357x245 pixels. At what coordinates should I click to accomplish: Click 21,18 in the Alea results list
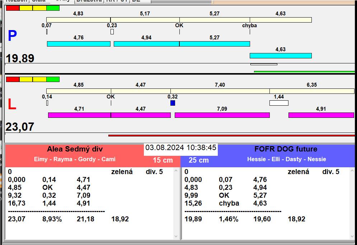click(85, 219)
